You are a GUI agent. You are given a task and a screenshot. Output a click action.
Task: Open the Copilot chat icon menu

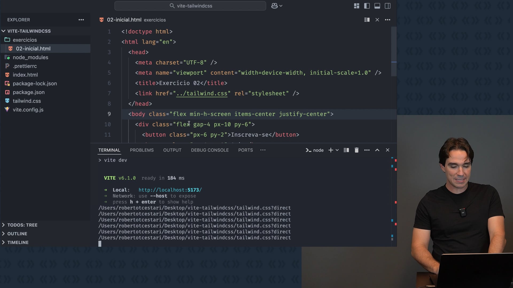(x=277, y=6)
